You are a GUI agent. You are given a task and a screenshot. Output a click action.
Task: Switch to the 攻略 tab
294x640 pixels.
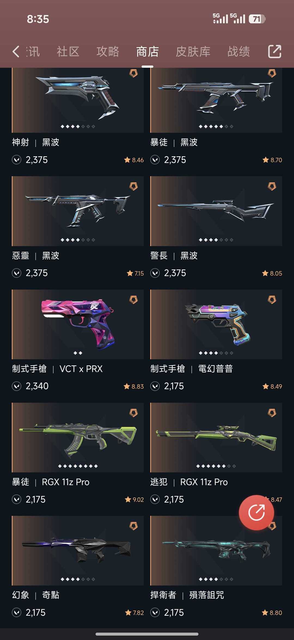click(x=108, y=52)
